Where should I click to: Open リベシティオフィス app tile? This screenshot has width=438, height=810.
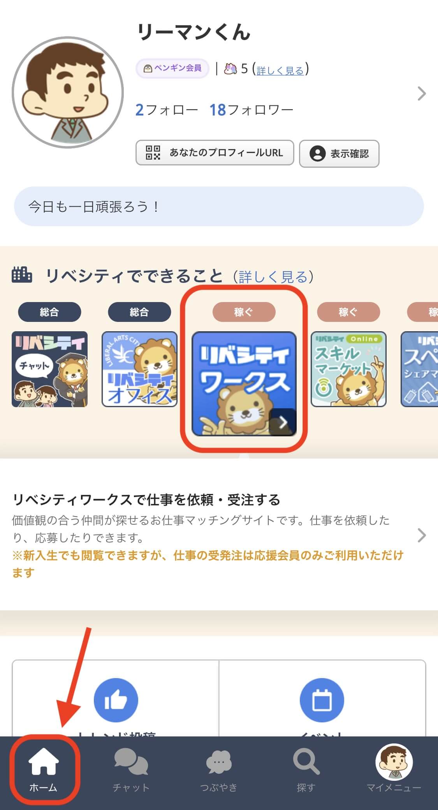(139, 369)
